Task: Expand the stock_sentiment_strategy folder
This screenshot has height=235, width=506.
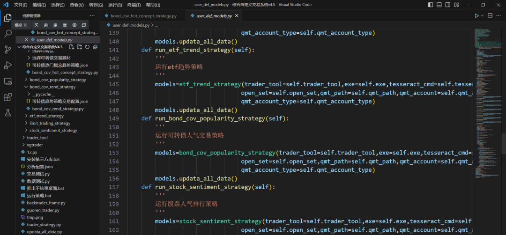Action: pos(53,130)
